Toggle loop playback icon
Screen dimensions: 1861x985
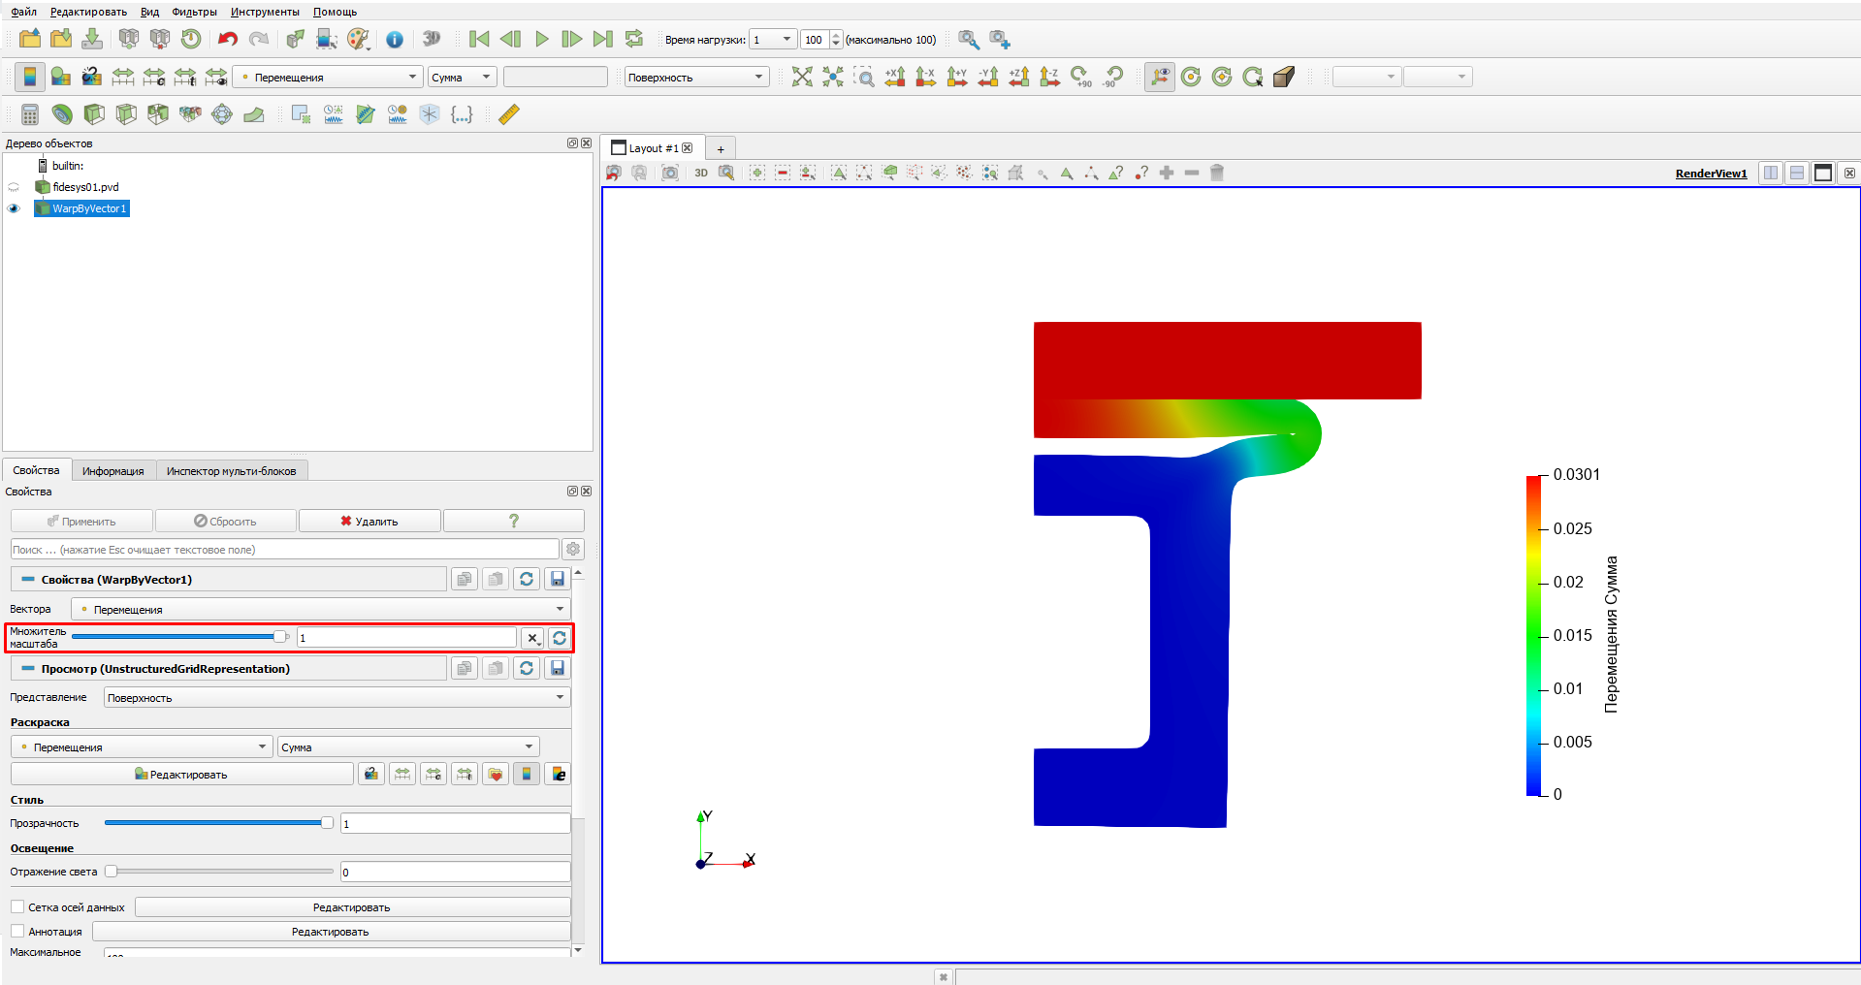pos(634,39)
